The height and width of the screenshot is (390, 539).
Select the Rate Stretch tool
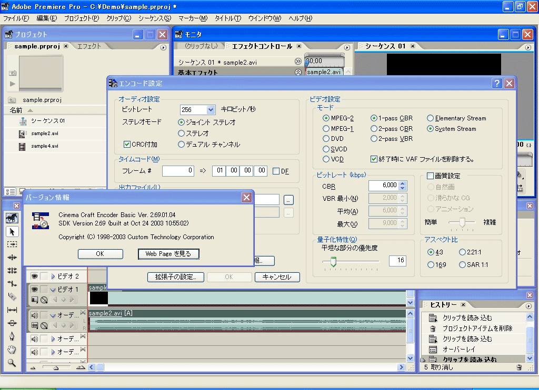click(x=12, y=284)
